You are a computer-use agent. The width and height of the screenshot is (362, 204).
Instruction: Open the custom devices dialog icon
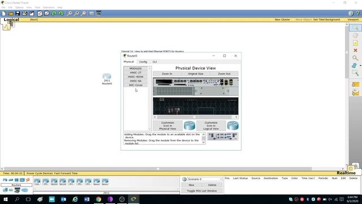tap(98, 14)
